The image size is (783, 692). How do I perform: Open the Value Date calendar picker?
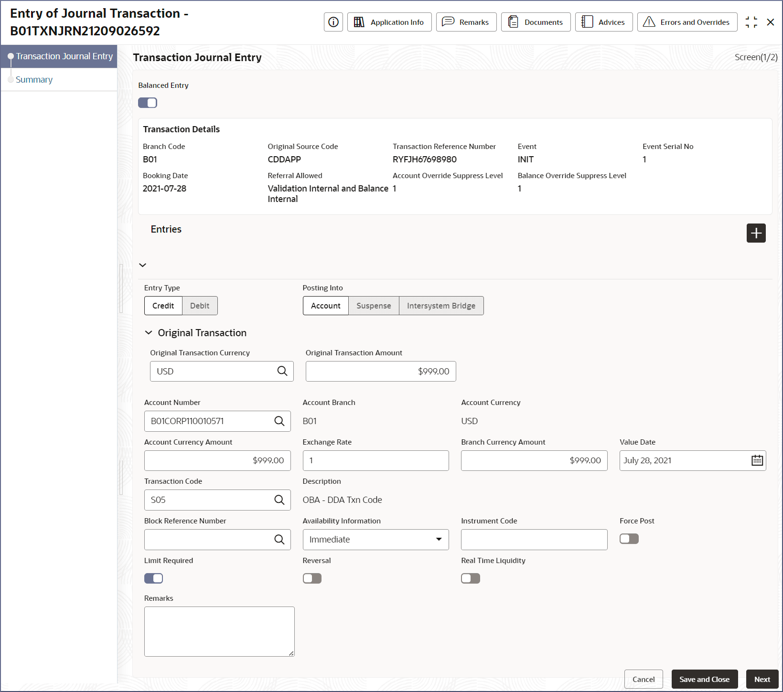click(x=757, y=460)
